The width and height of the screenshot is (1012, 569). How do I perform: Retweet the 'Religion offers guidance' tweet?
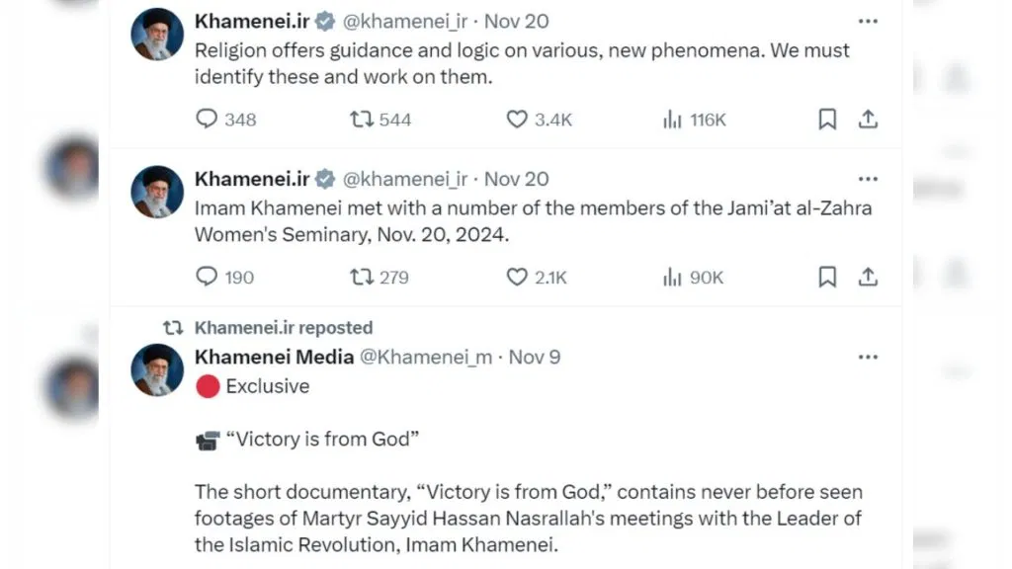pos(362,120)
